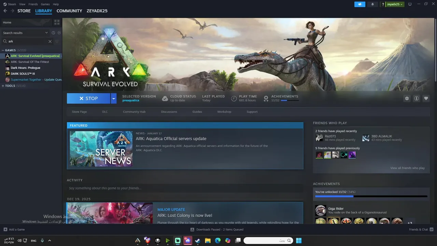The height and width of the screenshot is (246, 437).
Task: Click the library grid view icon
Action: pyautogui.click(x=57, y=22)
